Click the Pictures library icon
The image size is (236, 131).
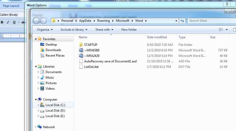[42, 83]
